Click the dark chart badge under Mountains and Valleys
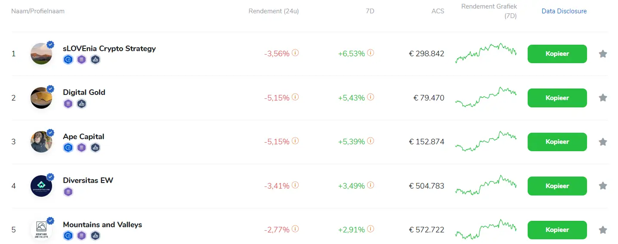This screenshot has width=618, height=244. point(95,235)
